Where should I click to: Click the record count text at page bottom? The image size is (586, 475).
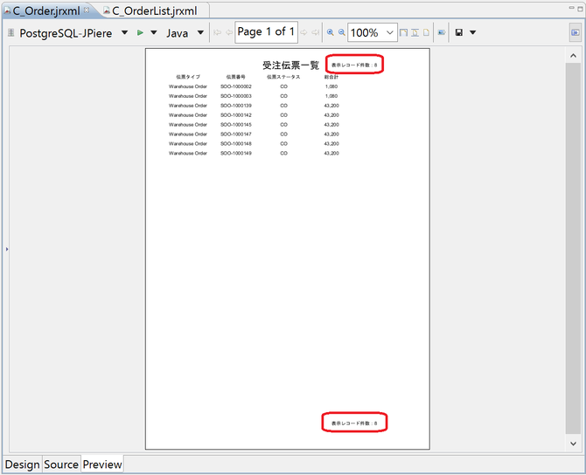coord(354,423)
